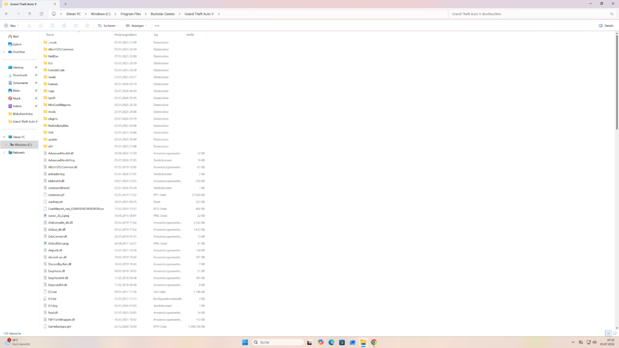Viewport: 619px width, 348px height.
Task: Expand the OneDrive tree node
Action: pyautogui.click(x=4, y=52)
